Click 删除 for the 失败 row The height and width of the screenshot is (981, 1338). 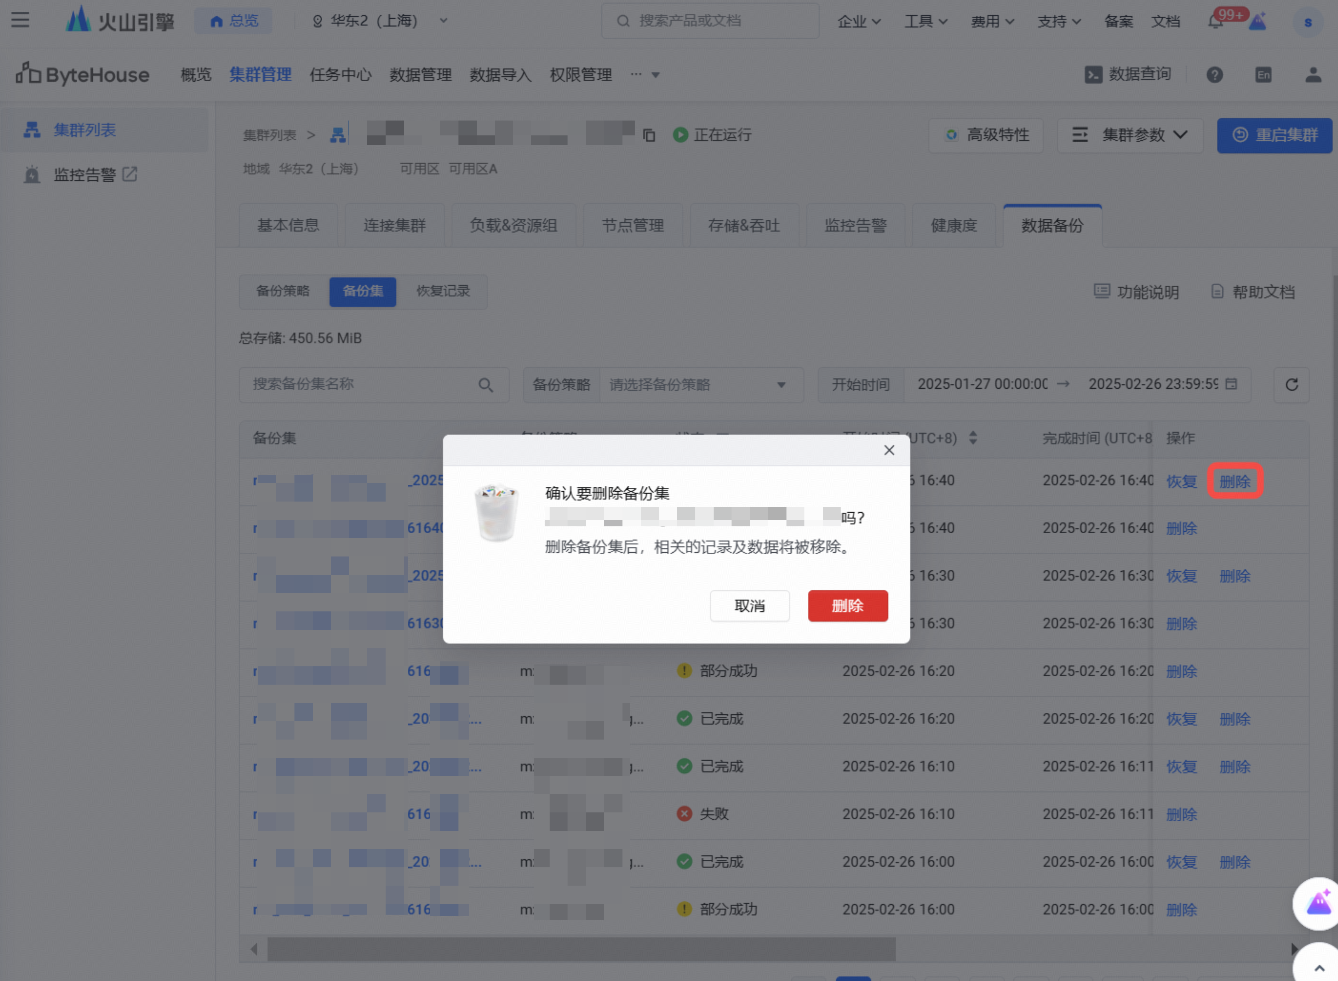click(1181, 814)
